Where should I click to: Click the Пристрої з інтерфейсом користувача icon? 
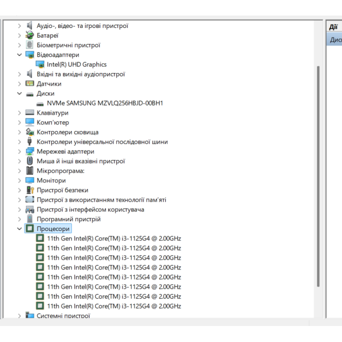coord(30,209)
